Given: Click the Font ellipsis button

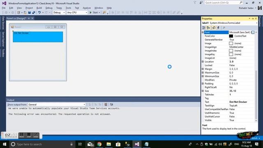Looking at the screenshot, I should coord(253,32).
